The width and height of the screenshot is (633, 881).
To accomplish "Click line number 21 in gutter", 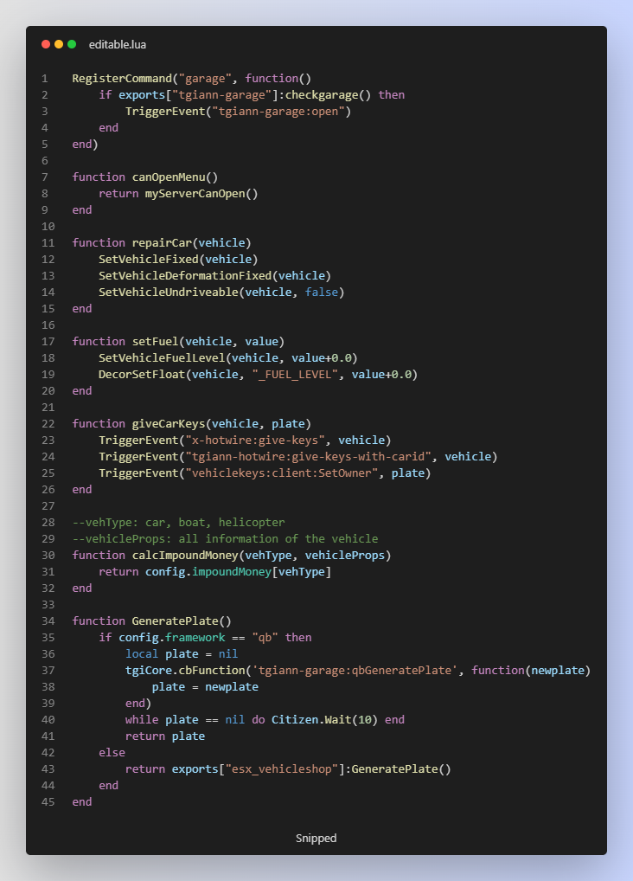I will 48,408.
